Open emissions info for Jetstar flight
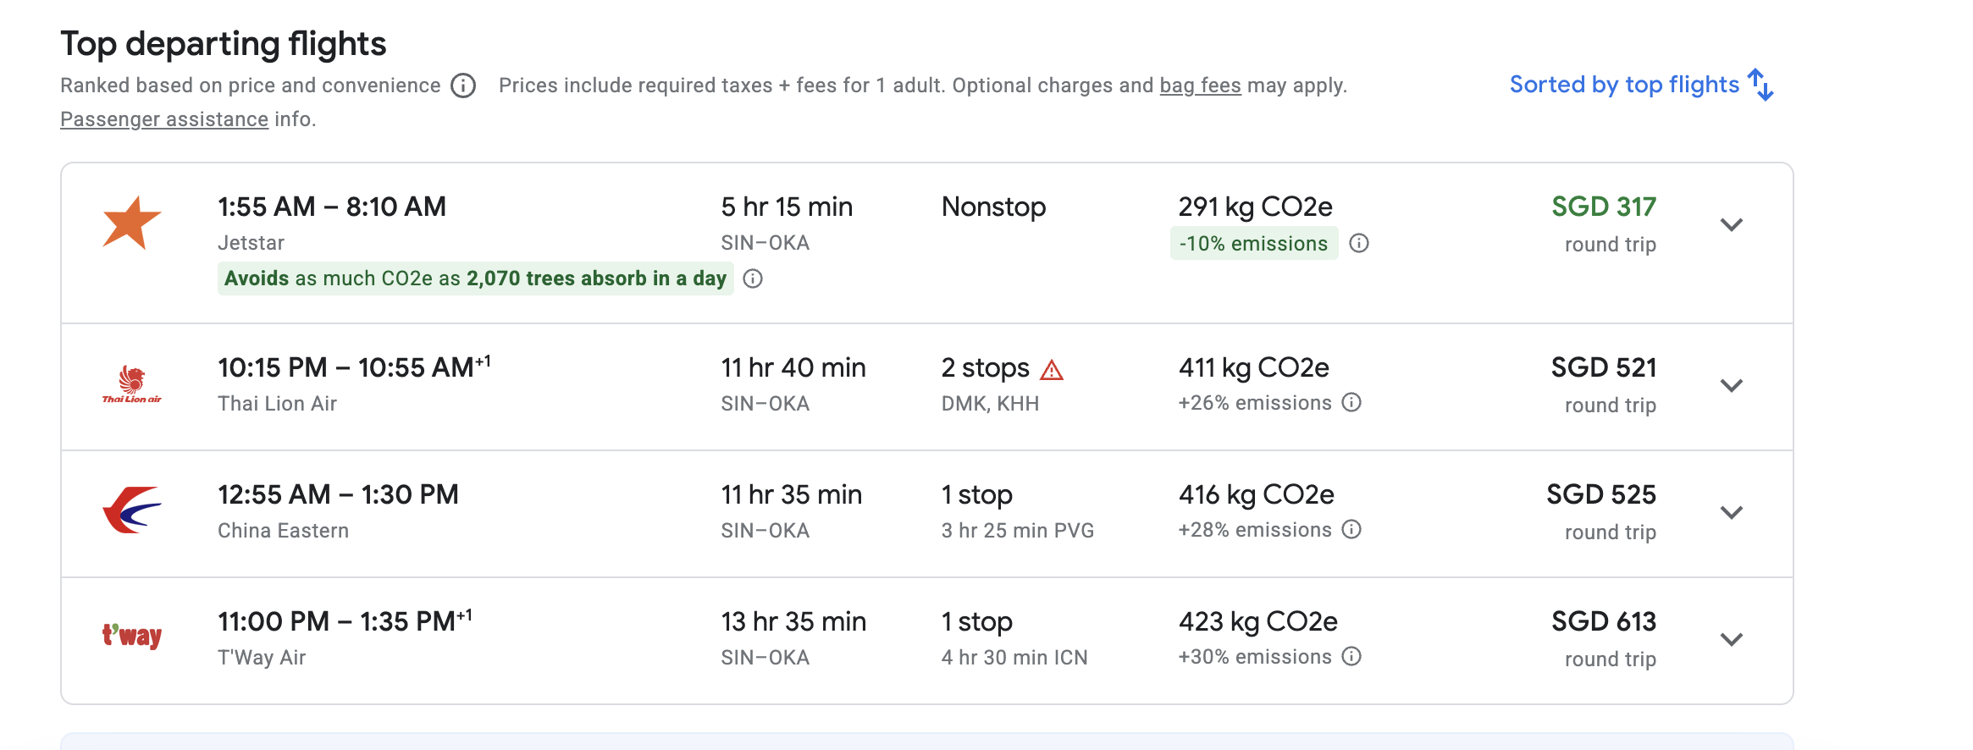 (x=1359, y=244)
